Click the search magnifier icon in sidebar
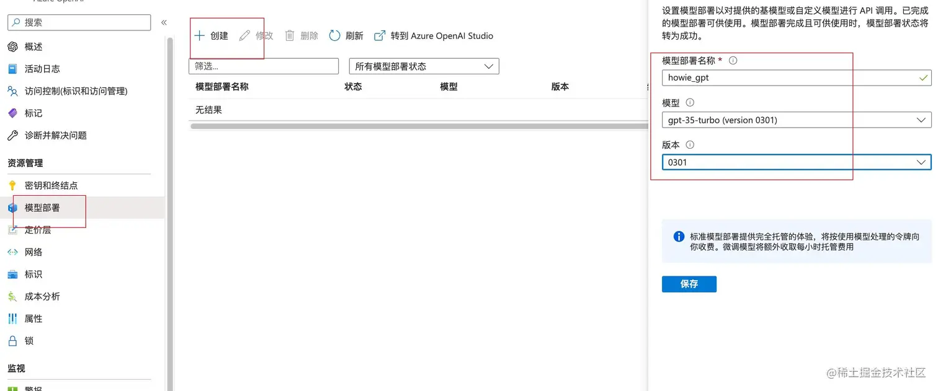Viewport: 938px width, 391px height. point(16,22)
